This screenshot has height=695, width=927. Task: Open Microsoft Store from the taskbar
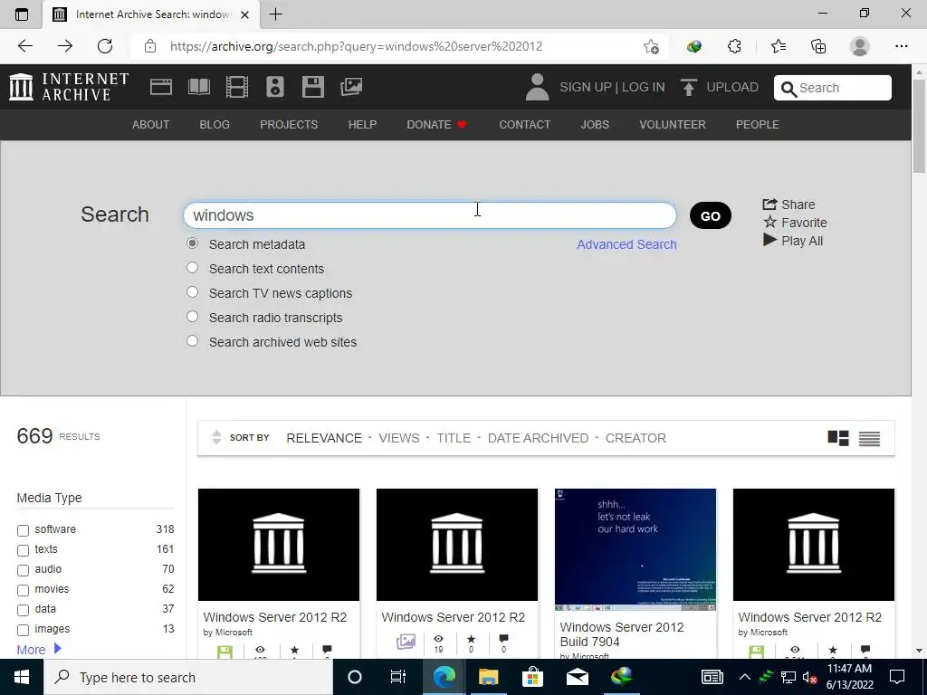click(x=532, y=677)
